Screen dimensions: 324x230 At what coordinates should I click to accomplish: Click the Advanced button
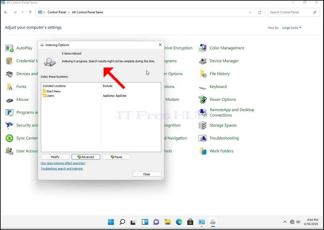pos(86,157)
